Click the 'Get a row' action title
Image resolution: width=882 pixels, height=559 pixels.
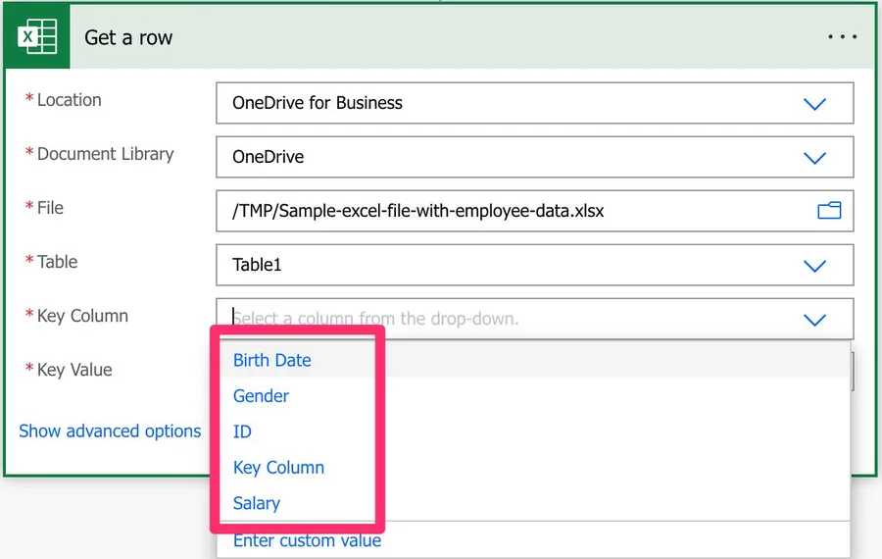coord(128,38)
